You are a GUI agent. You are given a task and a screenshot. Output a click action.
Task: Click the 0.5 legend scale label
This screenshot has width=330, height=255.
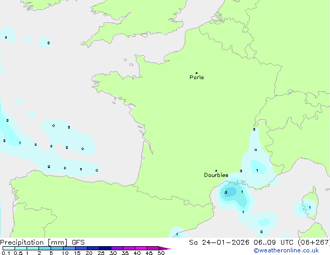pos(18,253)
